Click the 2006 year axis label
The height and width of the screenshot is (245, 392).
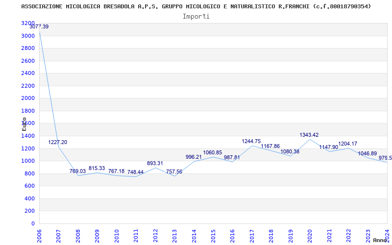click(x=39, y=236)
